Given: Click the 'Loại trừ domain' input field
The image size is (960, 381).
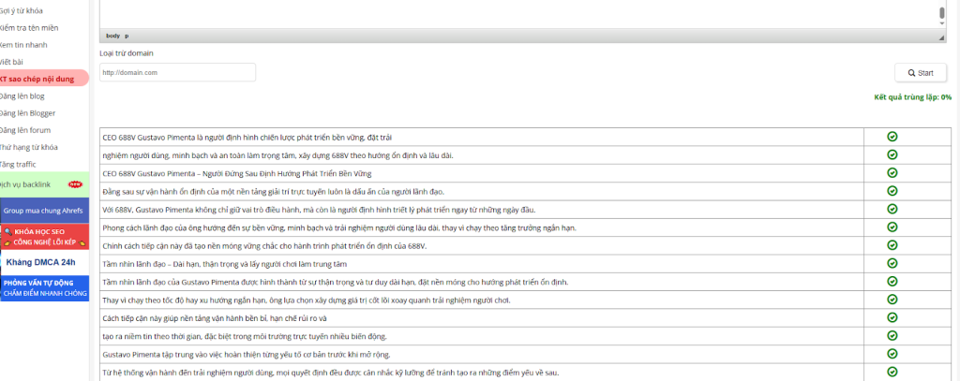Looking at the screenshot, I should 177,73.
